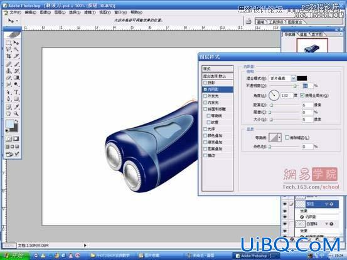Toggle Anti-aliased (消除锯齿) checkbox
Image resolution: width=347 pixels, height=260 pixels.
287,138
